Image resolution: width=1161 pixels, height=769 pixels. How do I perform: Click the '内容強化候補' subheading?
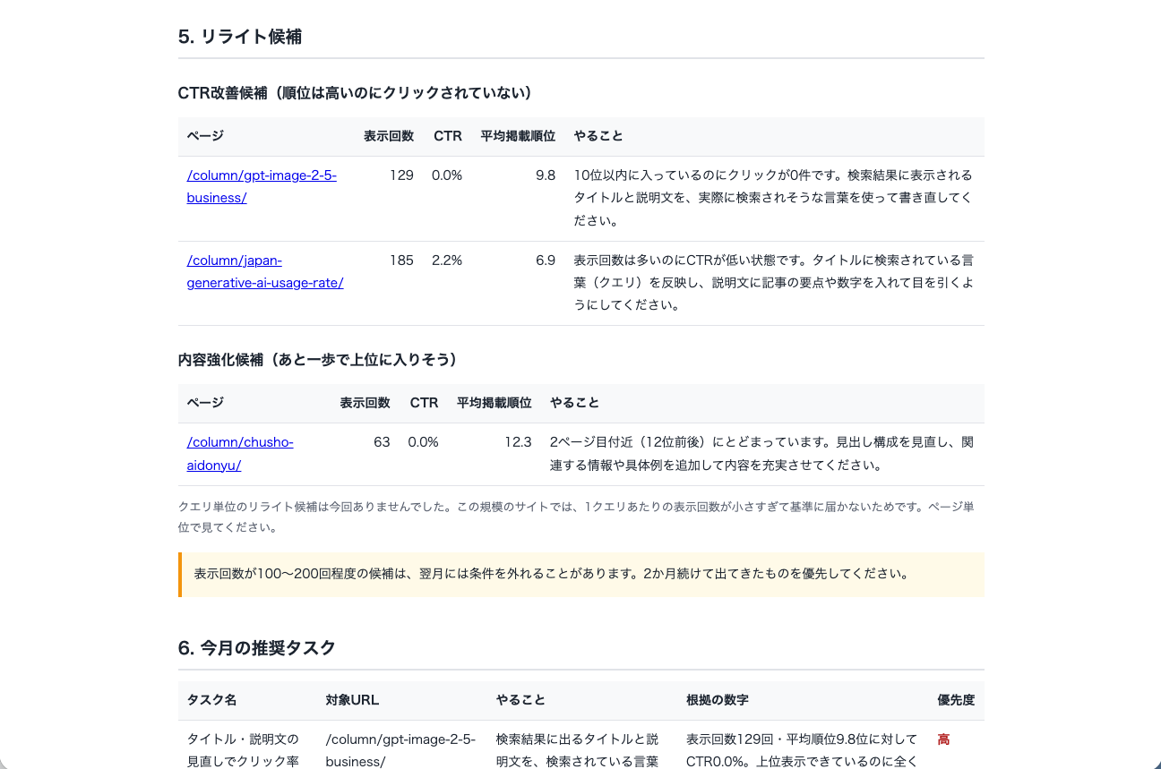318,359
